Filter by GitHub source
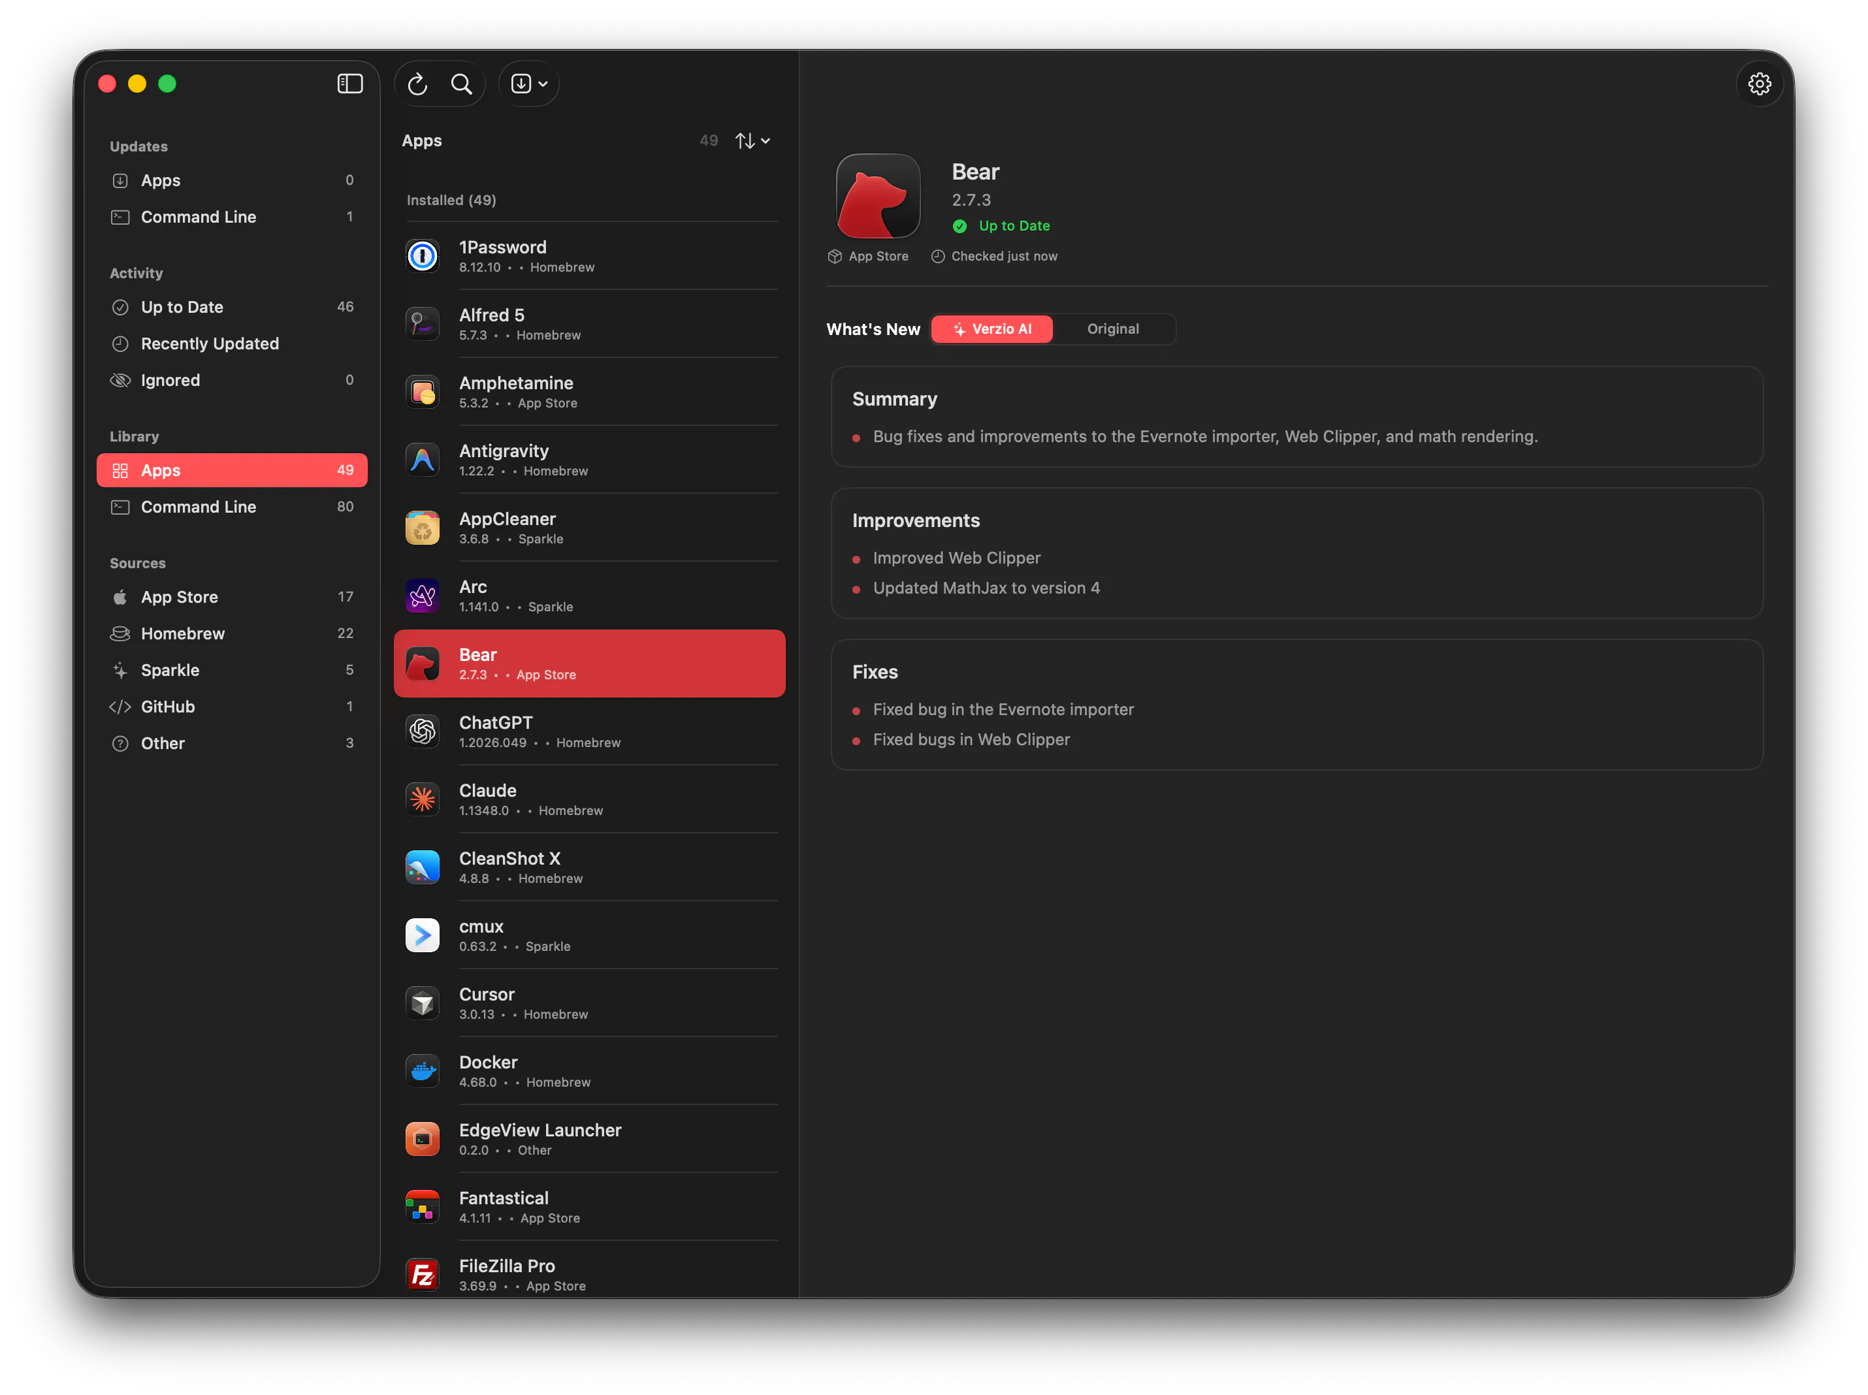The height and width of the screenshot is (1395, 1868). 231,707
